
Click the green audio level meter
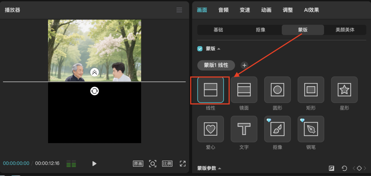(71, 163)
